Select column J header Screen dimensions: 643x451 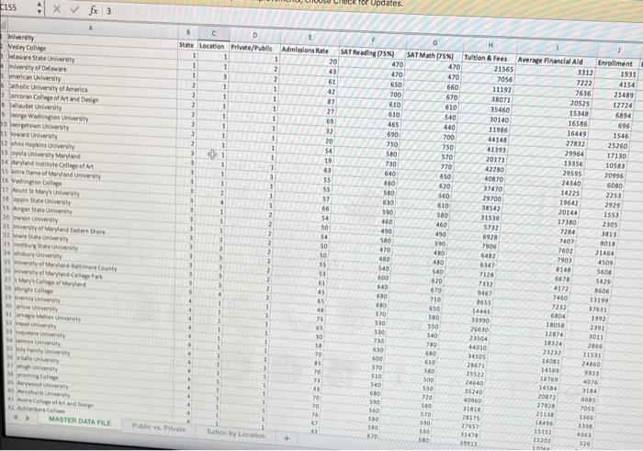(619, 51)
